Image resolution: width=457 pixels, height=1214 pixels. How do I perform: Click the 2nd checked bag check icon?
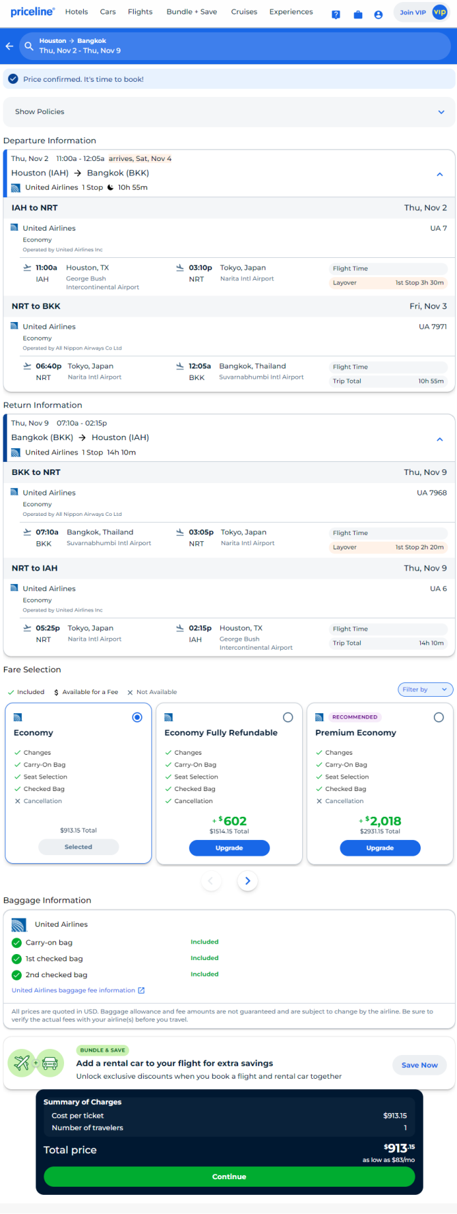pyautogui.click(x=17, y=975)
